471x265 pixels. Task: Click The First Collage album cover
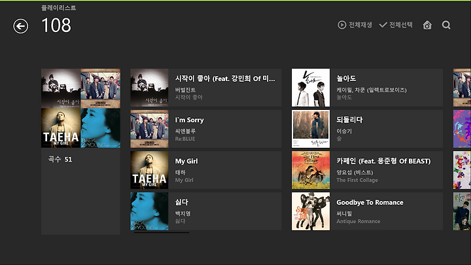[x=311, y=170]
